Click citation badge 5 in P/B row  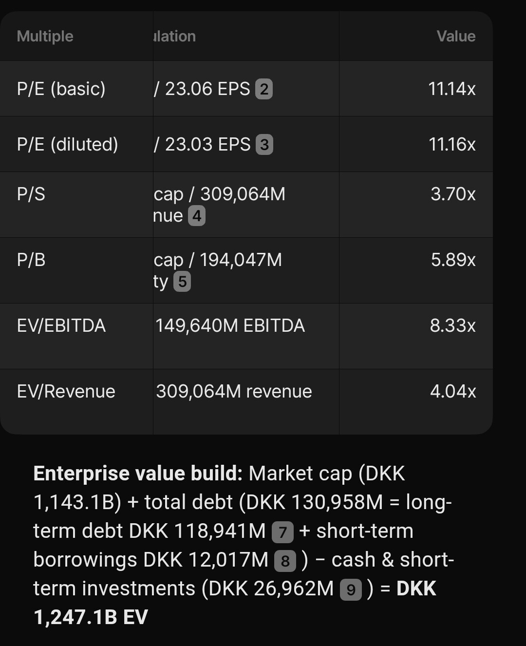pos(182,282)
